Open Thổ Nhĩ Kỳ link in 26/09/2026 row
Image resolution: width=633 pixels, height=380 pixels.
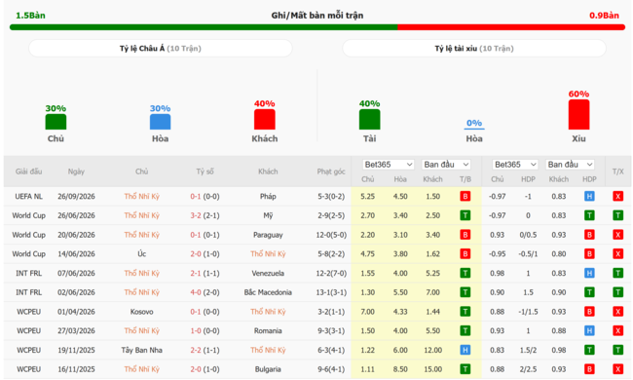142,197
